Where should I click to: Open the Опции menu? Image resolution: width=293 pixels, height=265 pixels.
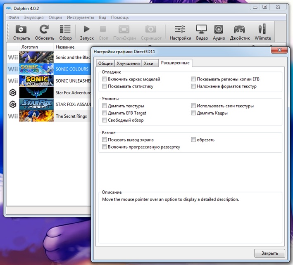(55, 17)
